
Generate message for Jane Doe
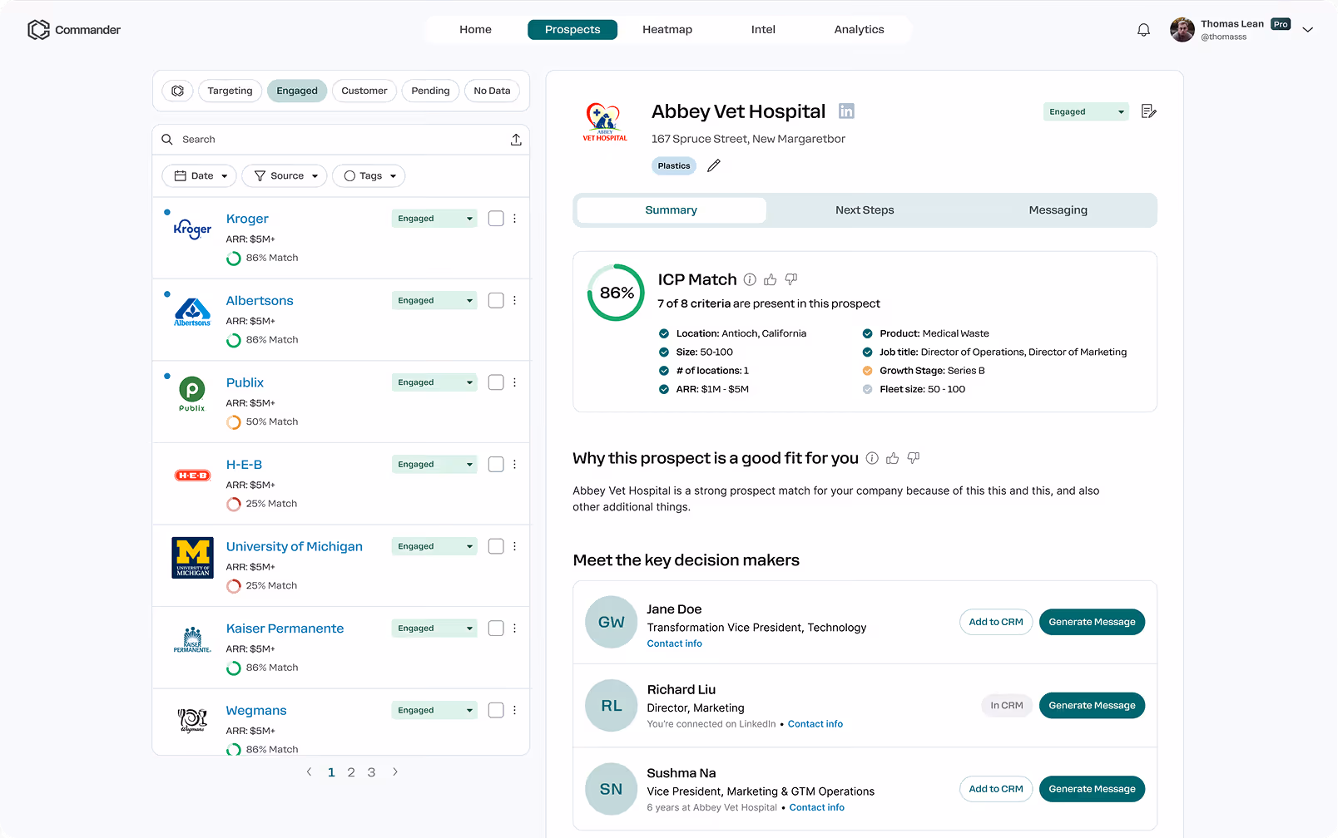click(x=1092, y=622)
